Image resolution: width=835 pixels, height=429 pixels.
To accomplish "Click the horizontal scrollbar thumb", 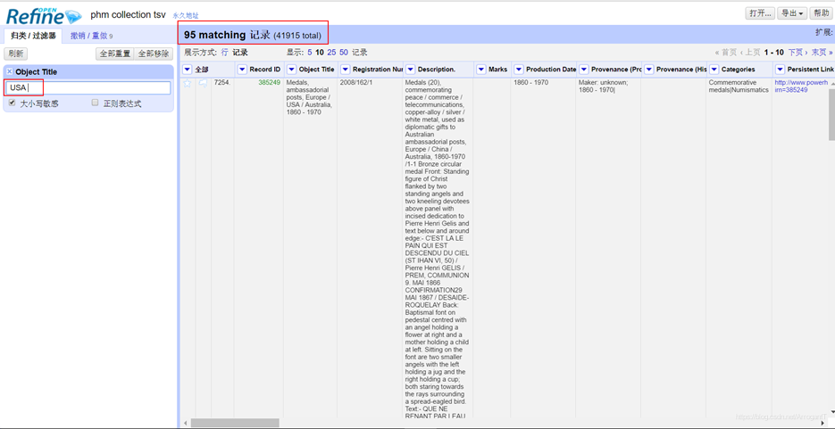I will click(x=235, y=423).
